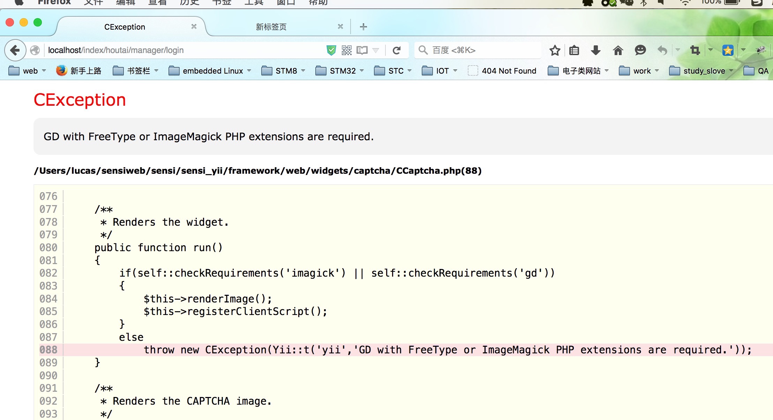Open the screenshot crop tool icon
Viewport: 773px width, 420px height.
click(696, 50)
